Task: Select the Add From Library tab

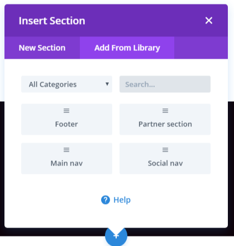Action: 127,48
